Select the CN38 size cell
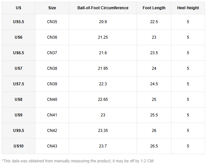 (52, 68)
